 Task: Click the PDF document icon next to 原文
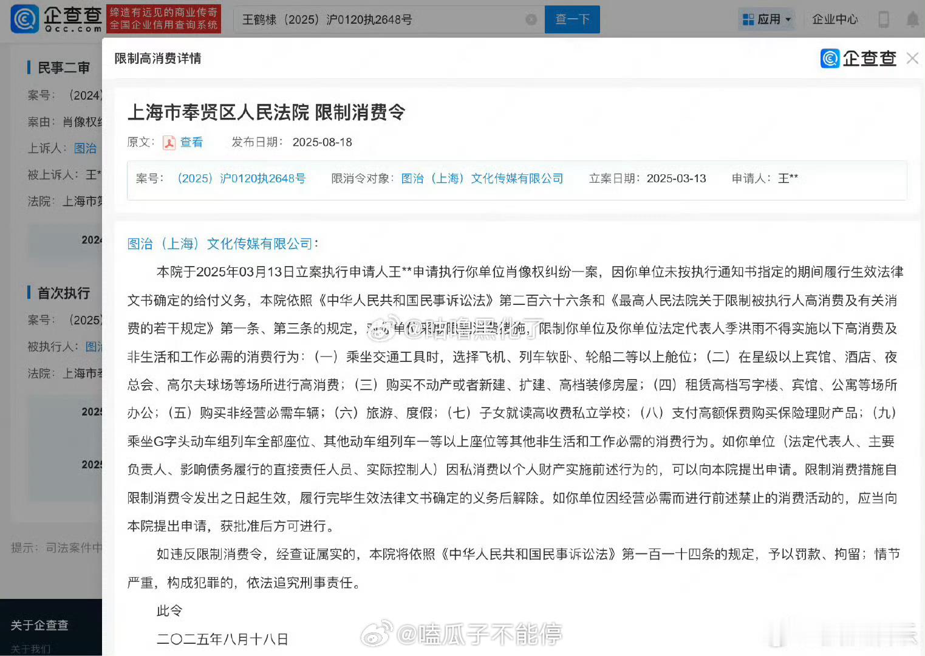[169, 143]
